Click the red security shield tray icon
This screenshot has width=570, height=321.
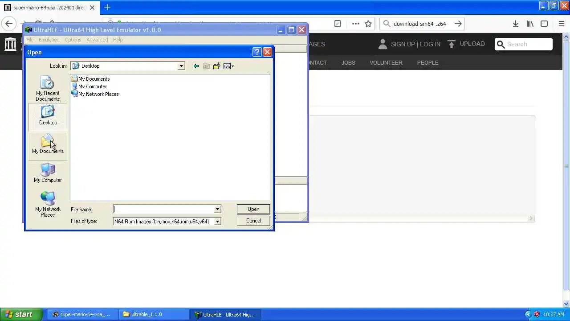click(537, 314)
